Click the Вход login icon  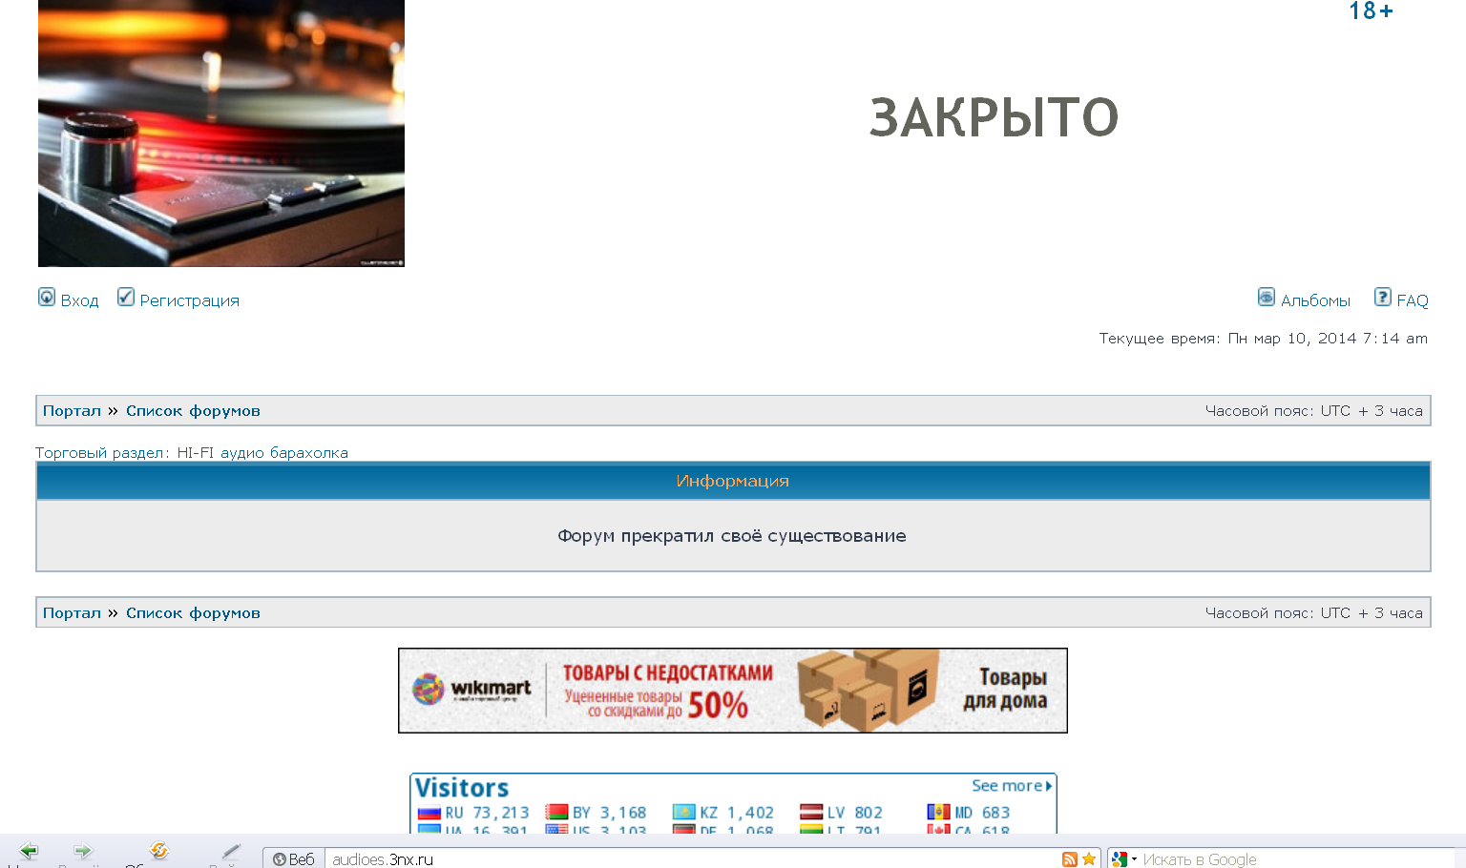point(47,298)
